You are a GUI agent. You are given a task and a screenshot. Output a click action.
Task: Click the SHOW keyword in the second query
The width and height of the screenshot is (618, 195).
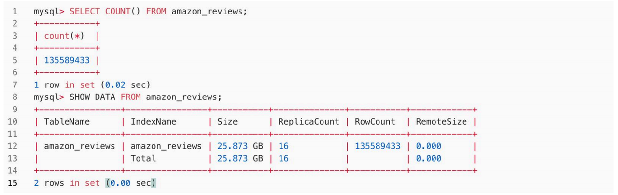pyautogui.click(x=80, y=97)
